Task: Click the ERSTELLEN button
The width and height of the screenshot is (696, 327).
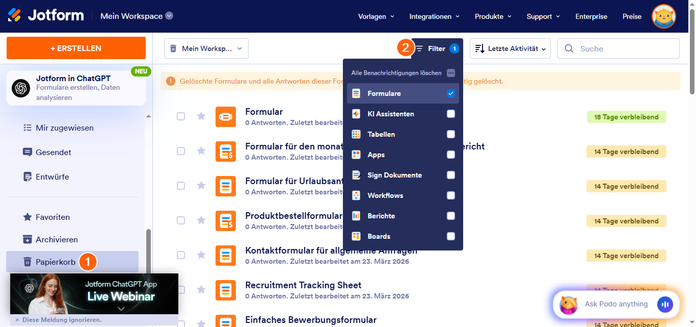Action: [76, 48]
